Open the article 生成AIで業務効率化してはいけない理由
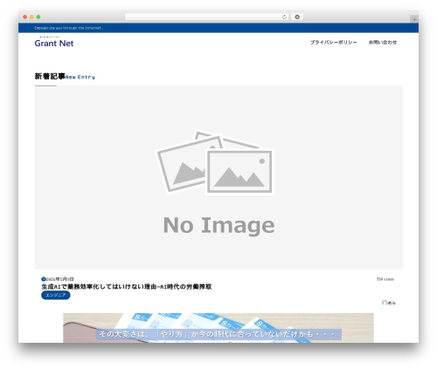Image resolution: width=437 pixels, height=369 pixels. pos(127,287)
